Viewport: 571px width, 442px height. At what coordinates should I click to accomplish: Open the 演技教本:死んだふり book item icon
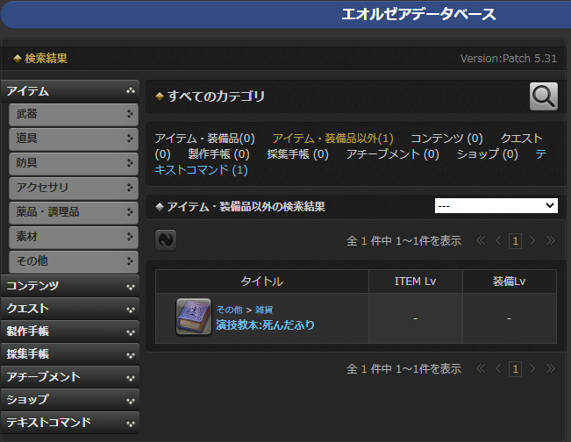[194, 317]
